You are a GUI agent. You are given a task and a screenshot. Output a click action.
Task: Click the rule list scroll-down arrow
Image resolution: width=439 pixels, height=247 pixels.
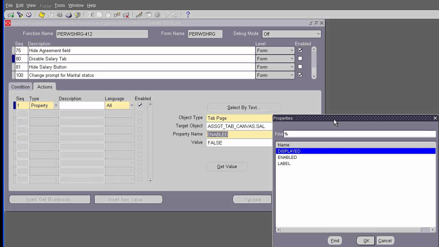click(314, 77)
